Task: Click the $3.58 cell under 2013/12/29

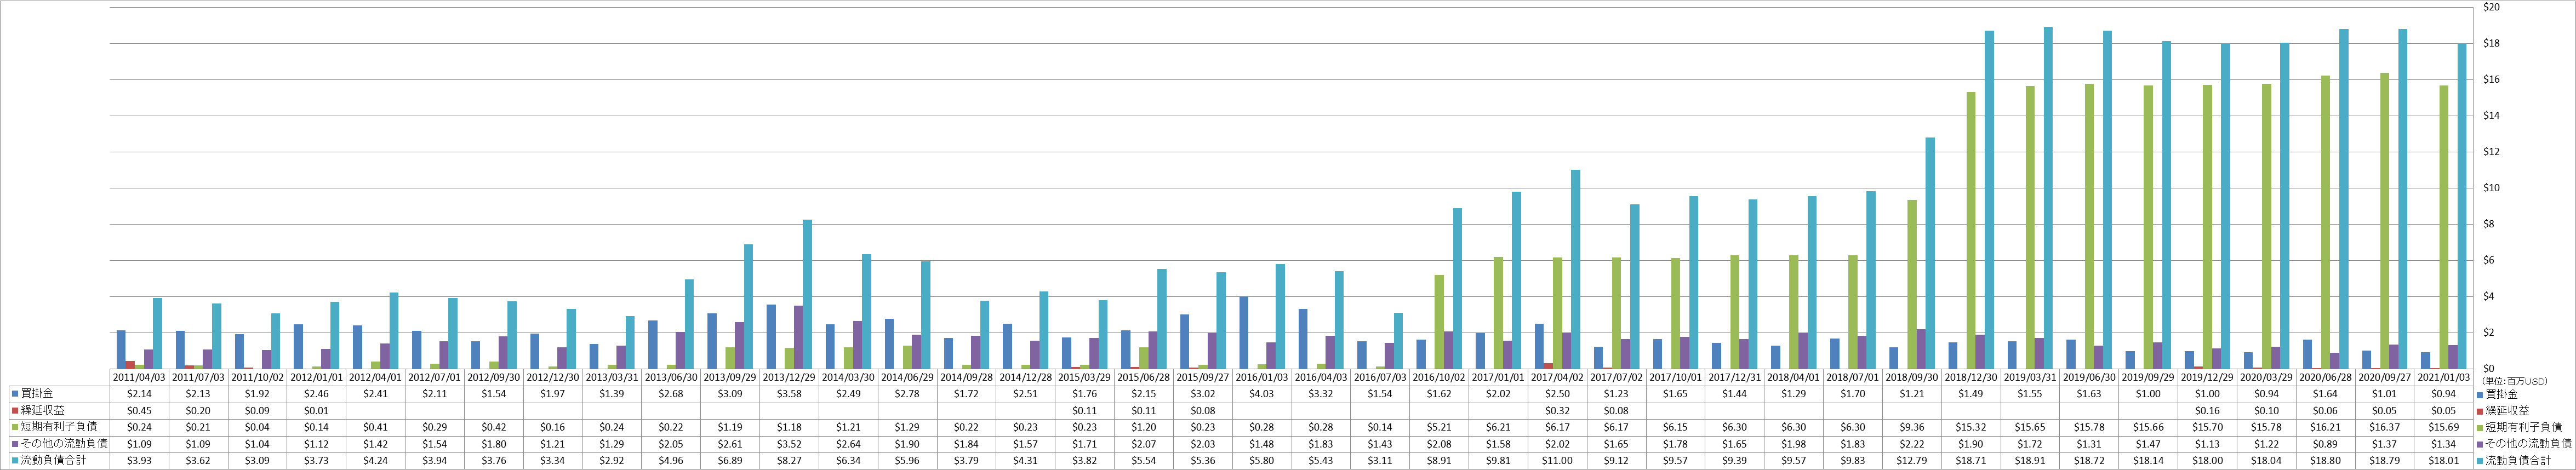Action: 789,394
